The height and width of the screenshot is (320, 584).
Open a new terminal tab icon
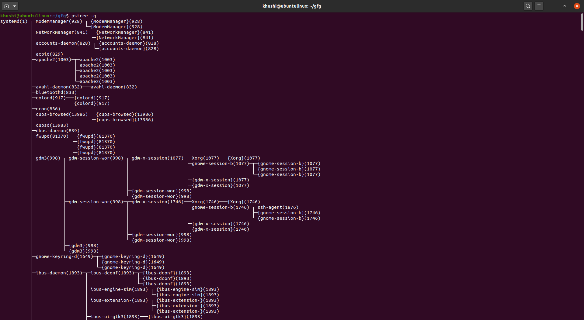(x=6, y=6)
